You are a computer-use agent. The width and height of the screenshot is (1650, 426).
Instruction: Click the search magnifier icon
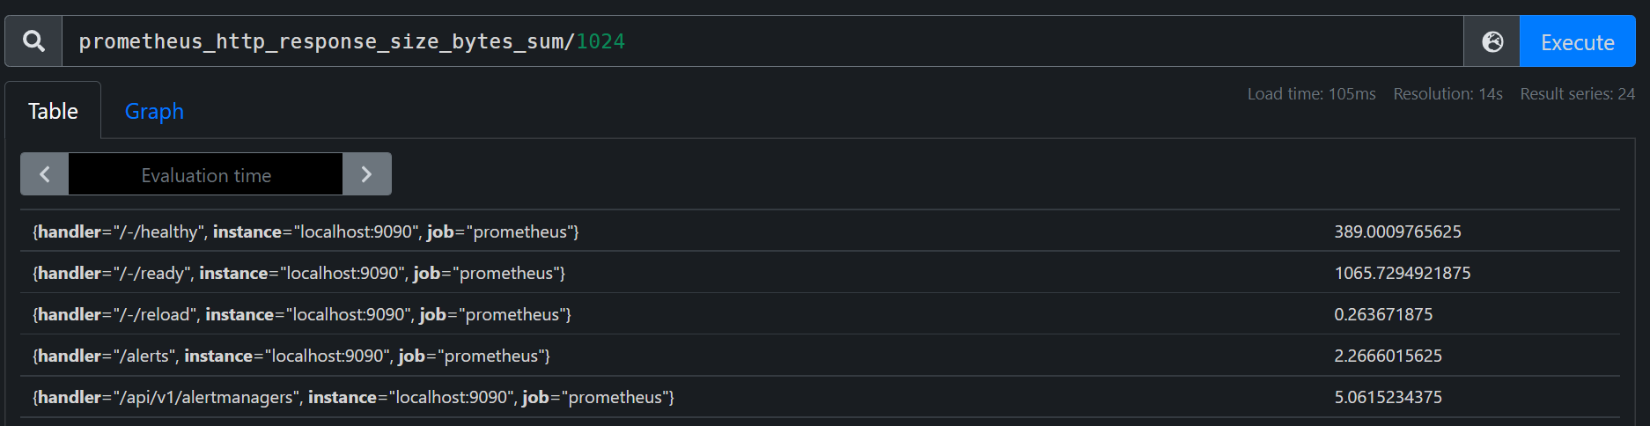33,41
